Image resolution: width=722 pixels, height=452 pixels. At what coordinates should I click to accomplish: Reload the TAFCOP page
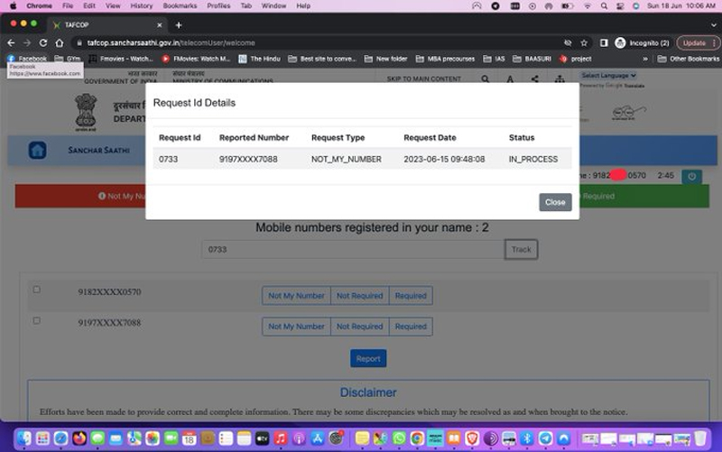tap(42, 42)
